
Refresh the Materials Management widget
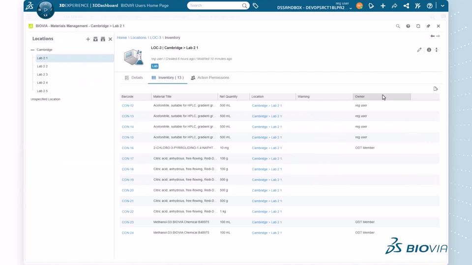(x=418, y=26)
